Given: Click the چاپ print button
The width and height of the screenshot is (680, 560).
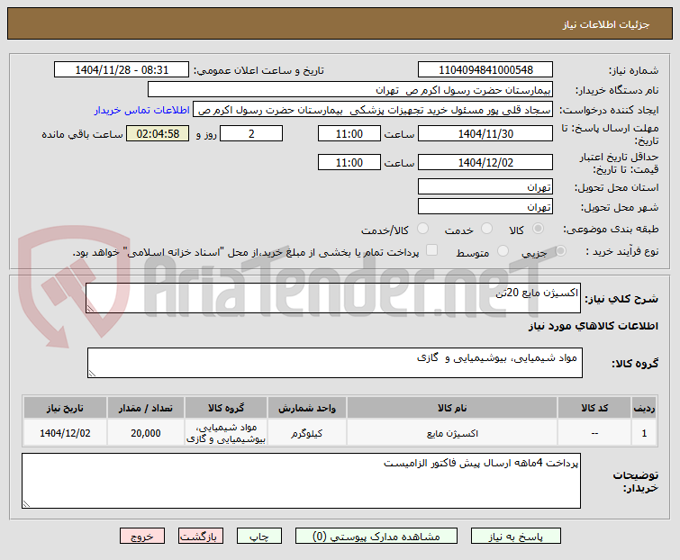Looking at the screenshot, I should [258, 537].
